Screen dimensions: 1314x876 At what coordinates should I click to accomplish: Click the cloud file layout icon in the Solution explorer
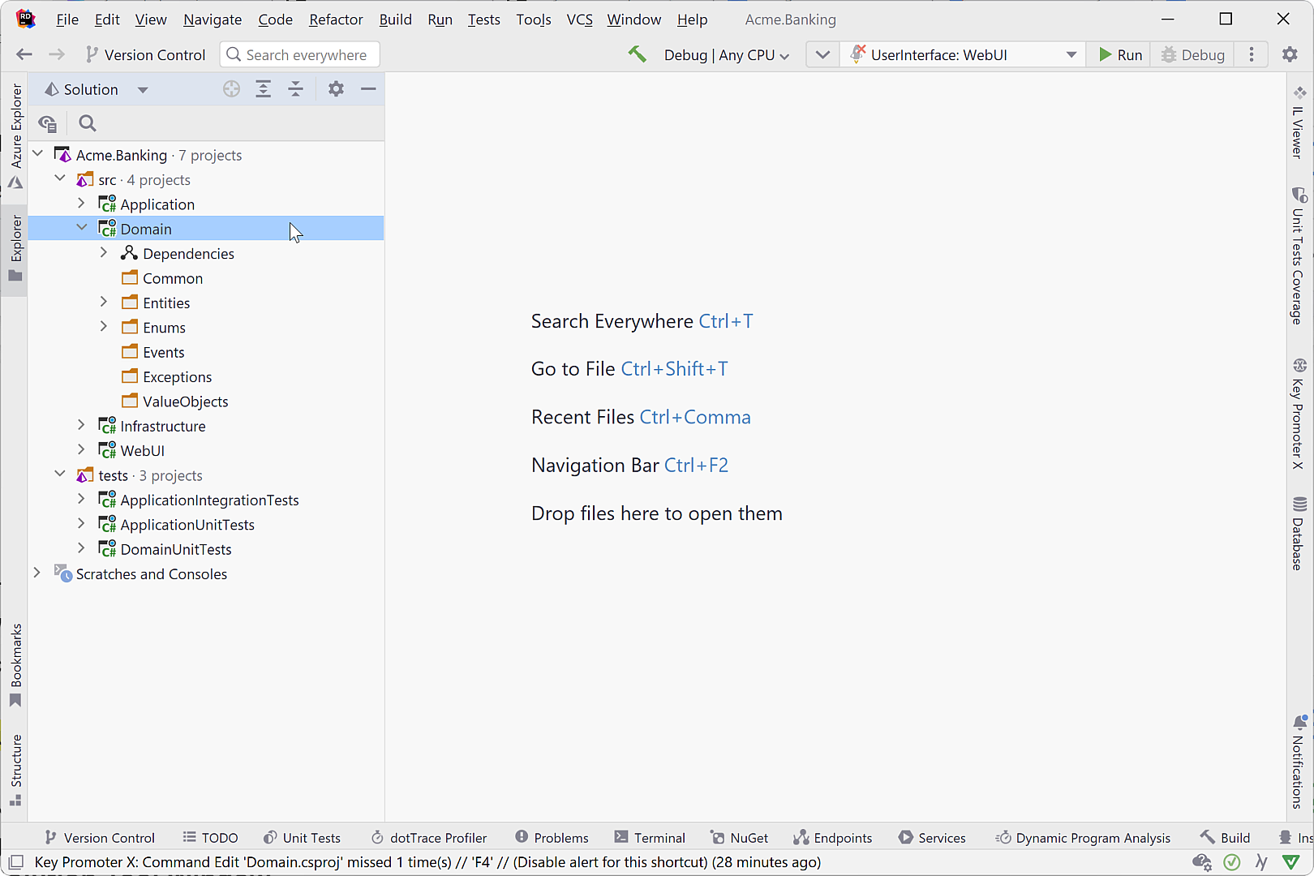click(47, 123)
